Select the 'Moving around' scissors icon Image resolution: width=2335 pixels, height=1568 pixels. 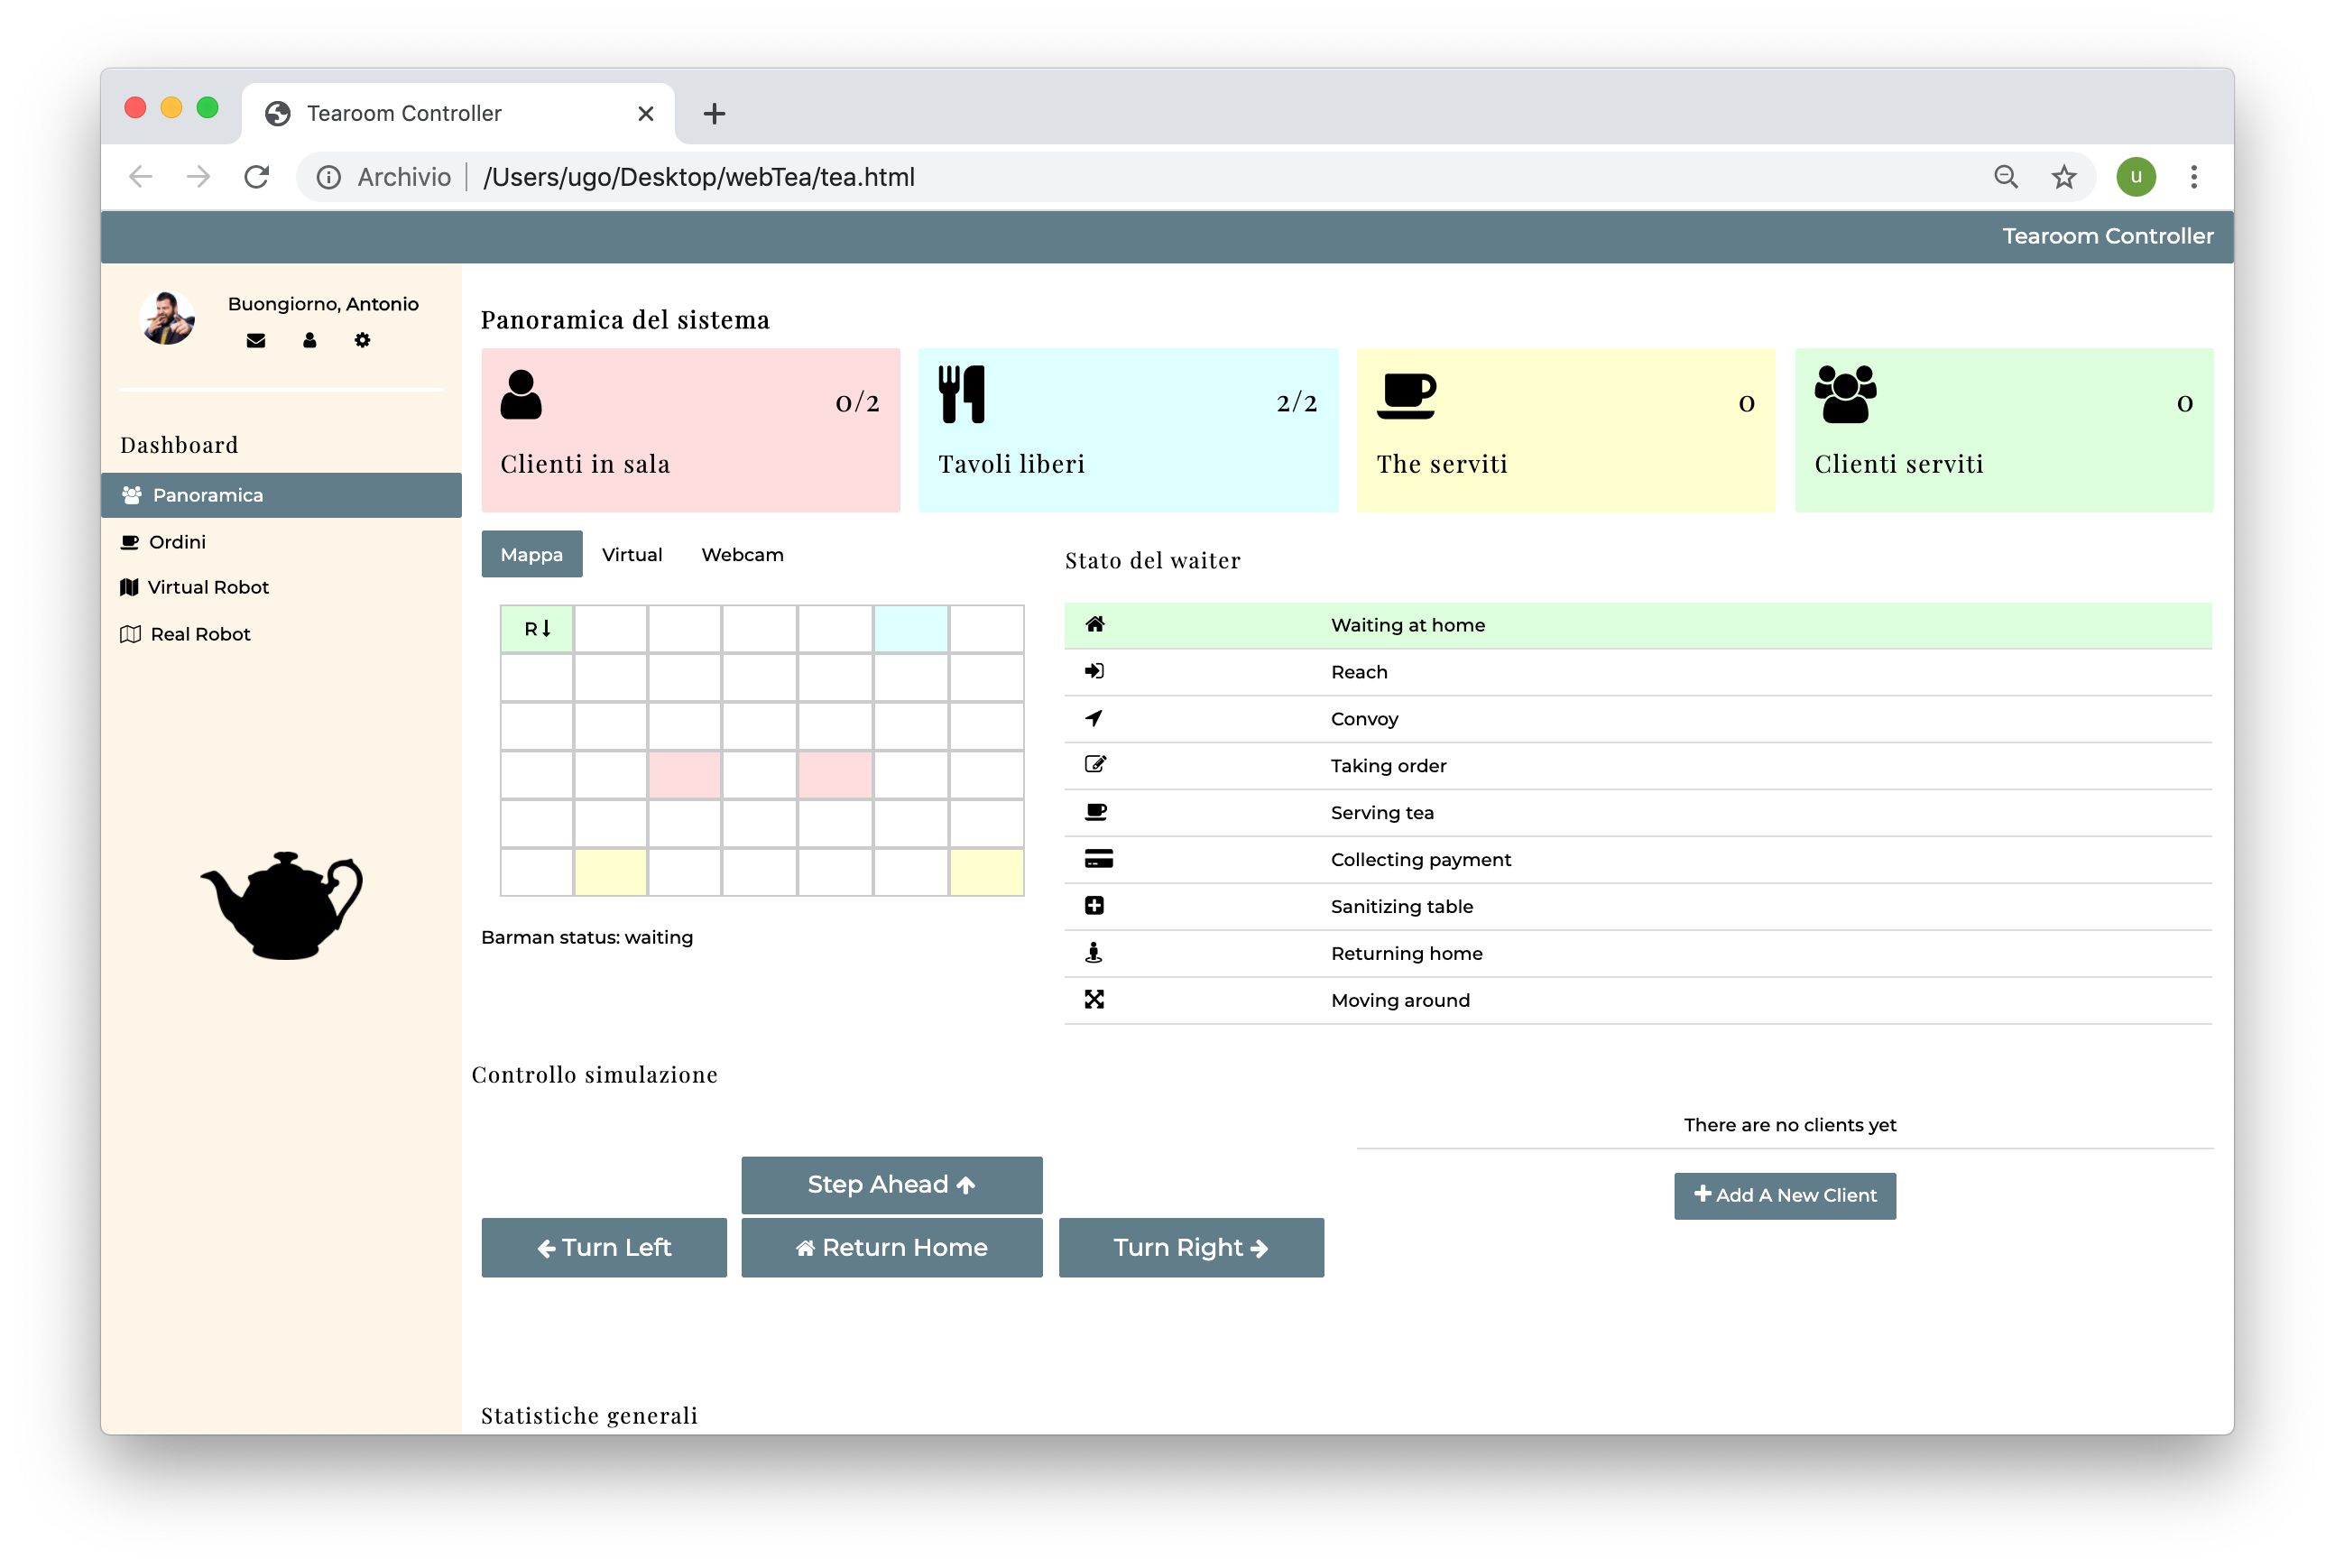1094,1000
